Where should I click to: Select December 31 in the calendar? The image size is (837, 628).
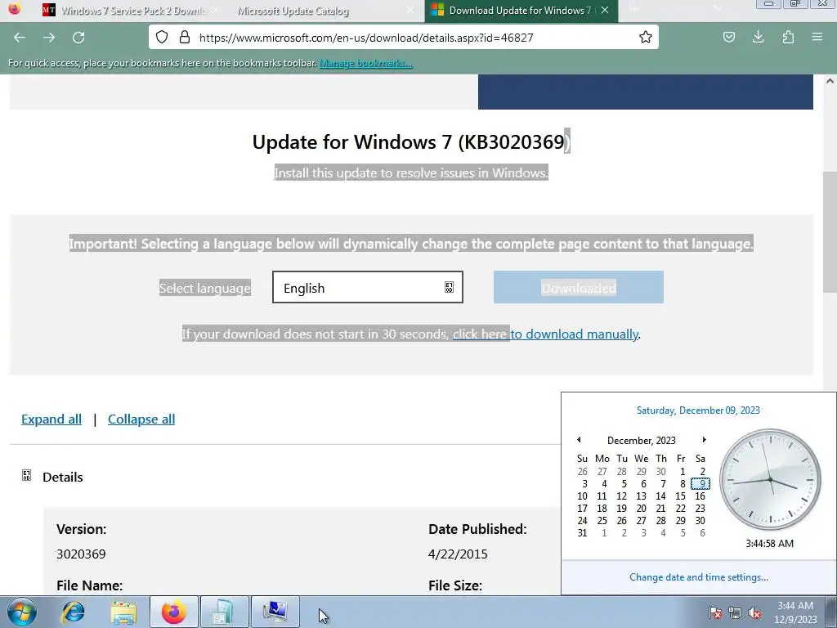582,533
